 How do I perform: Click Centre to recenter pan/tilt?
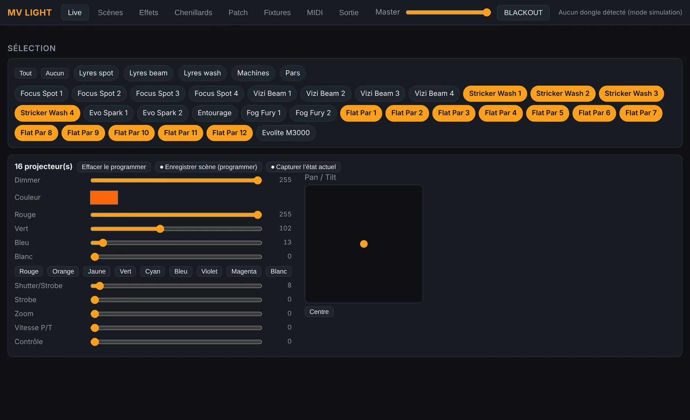coord(319,312)
